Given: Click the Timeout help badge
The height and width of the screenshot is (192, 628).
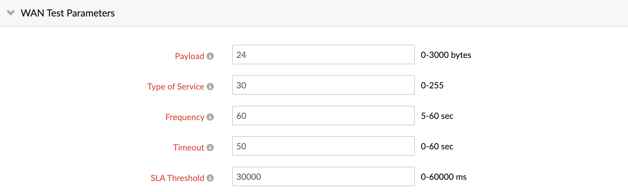Looking at the screenshot, I should (x=211, y=148).
